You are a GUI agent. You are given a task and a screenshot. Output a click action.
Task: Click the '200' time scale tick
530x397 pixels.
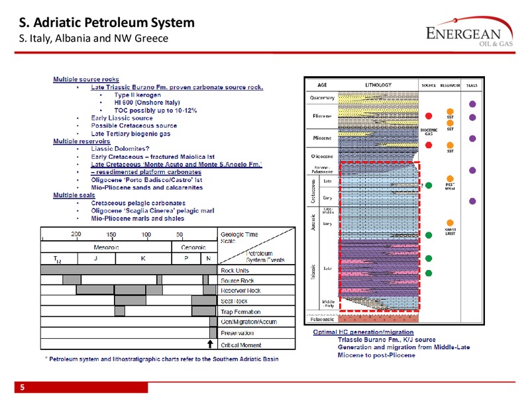coord(76,234)
